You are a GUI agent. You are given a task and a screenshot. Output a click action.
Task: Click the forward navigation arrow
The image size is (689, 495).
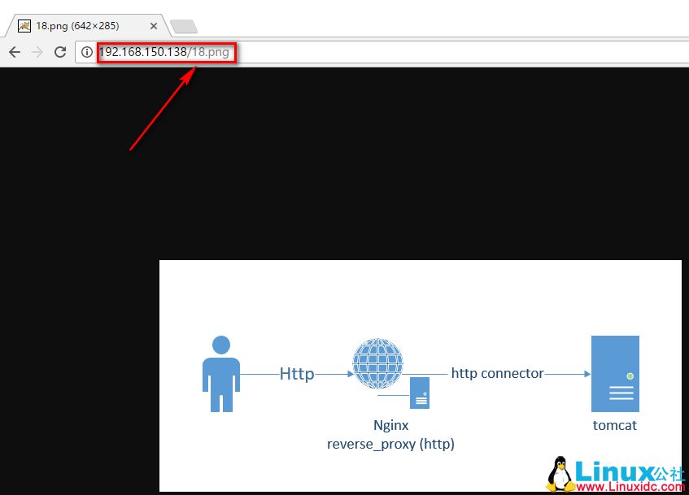click(x=37, y=52)
